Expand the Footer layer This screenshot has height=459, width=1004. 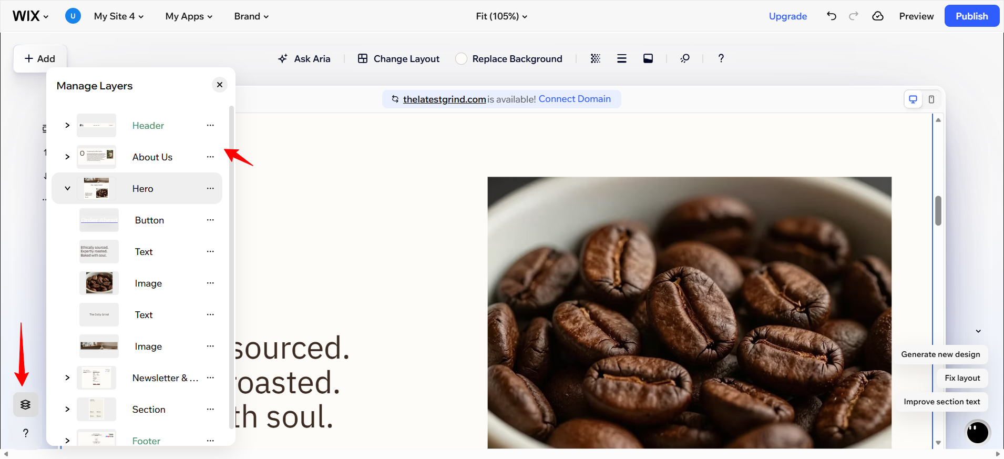tap(67, 441)
